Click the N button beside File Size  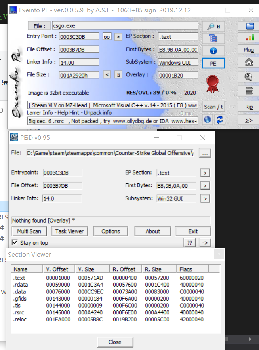[x=118, y=75]
